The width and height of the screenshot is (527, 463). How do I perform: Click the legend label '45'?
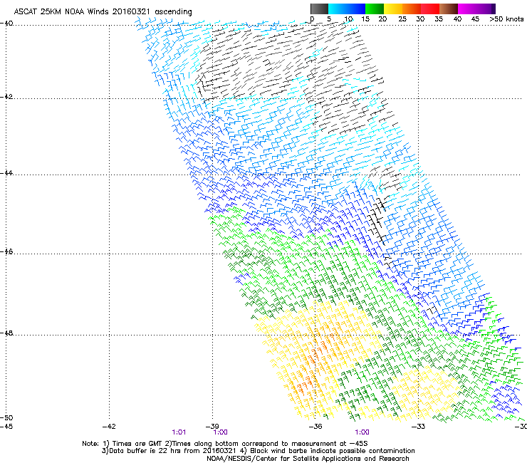pyautogui.click(x=475, y=19)
